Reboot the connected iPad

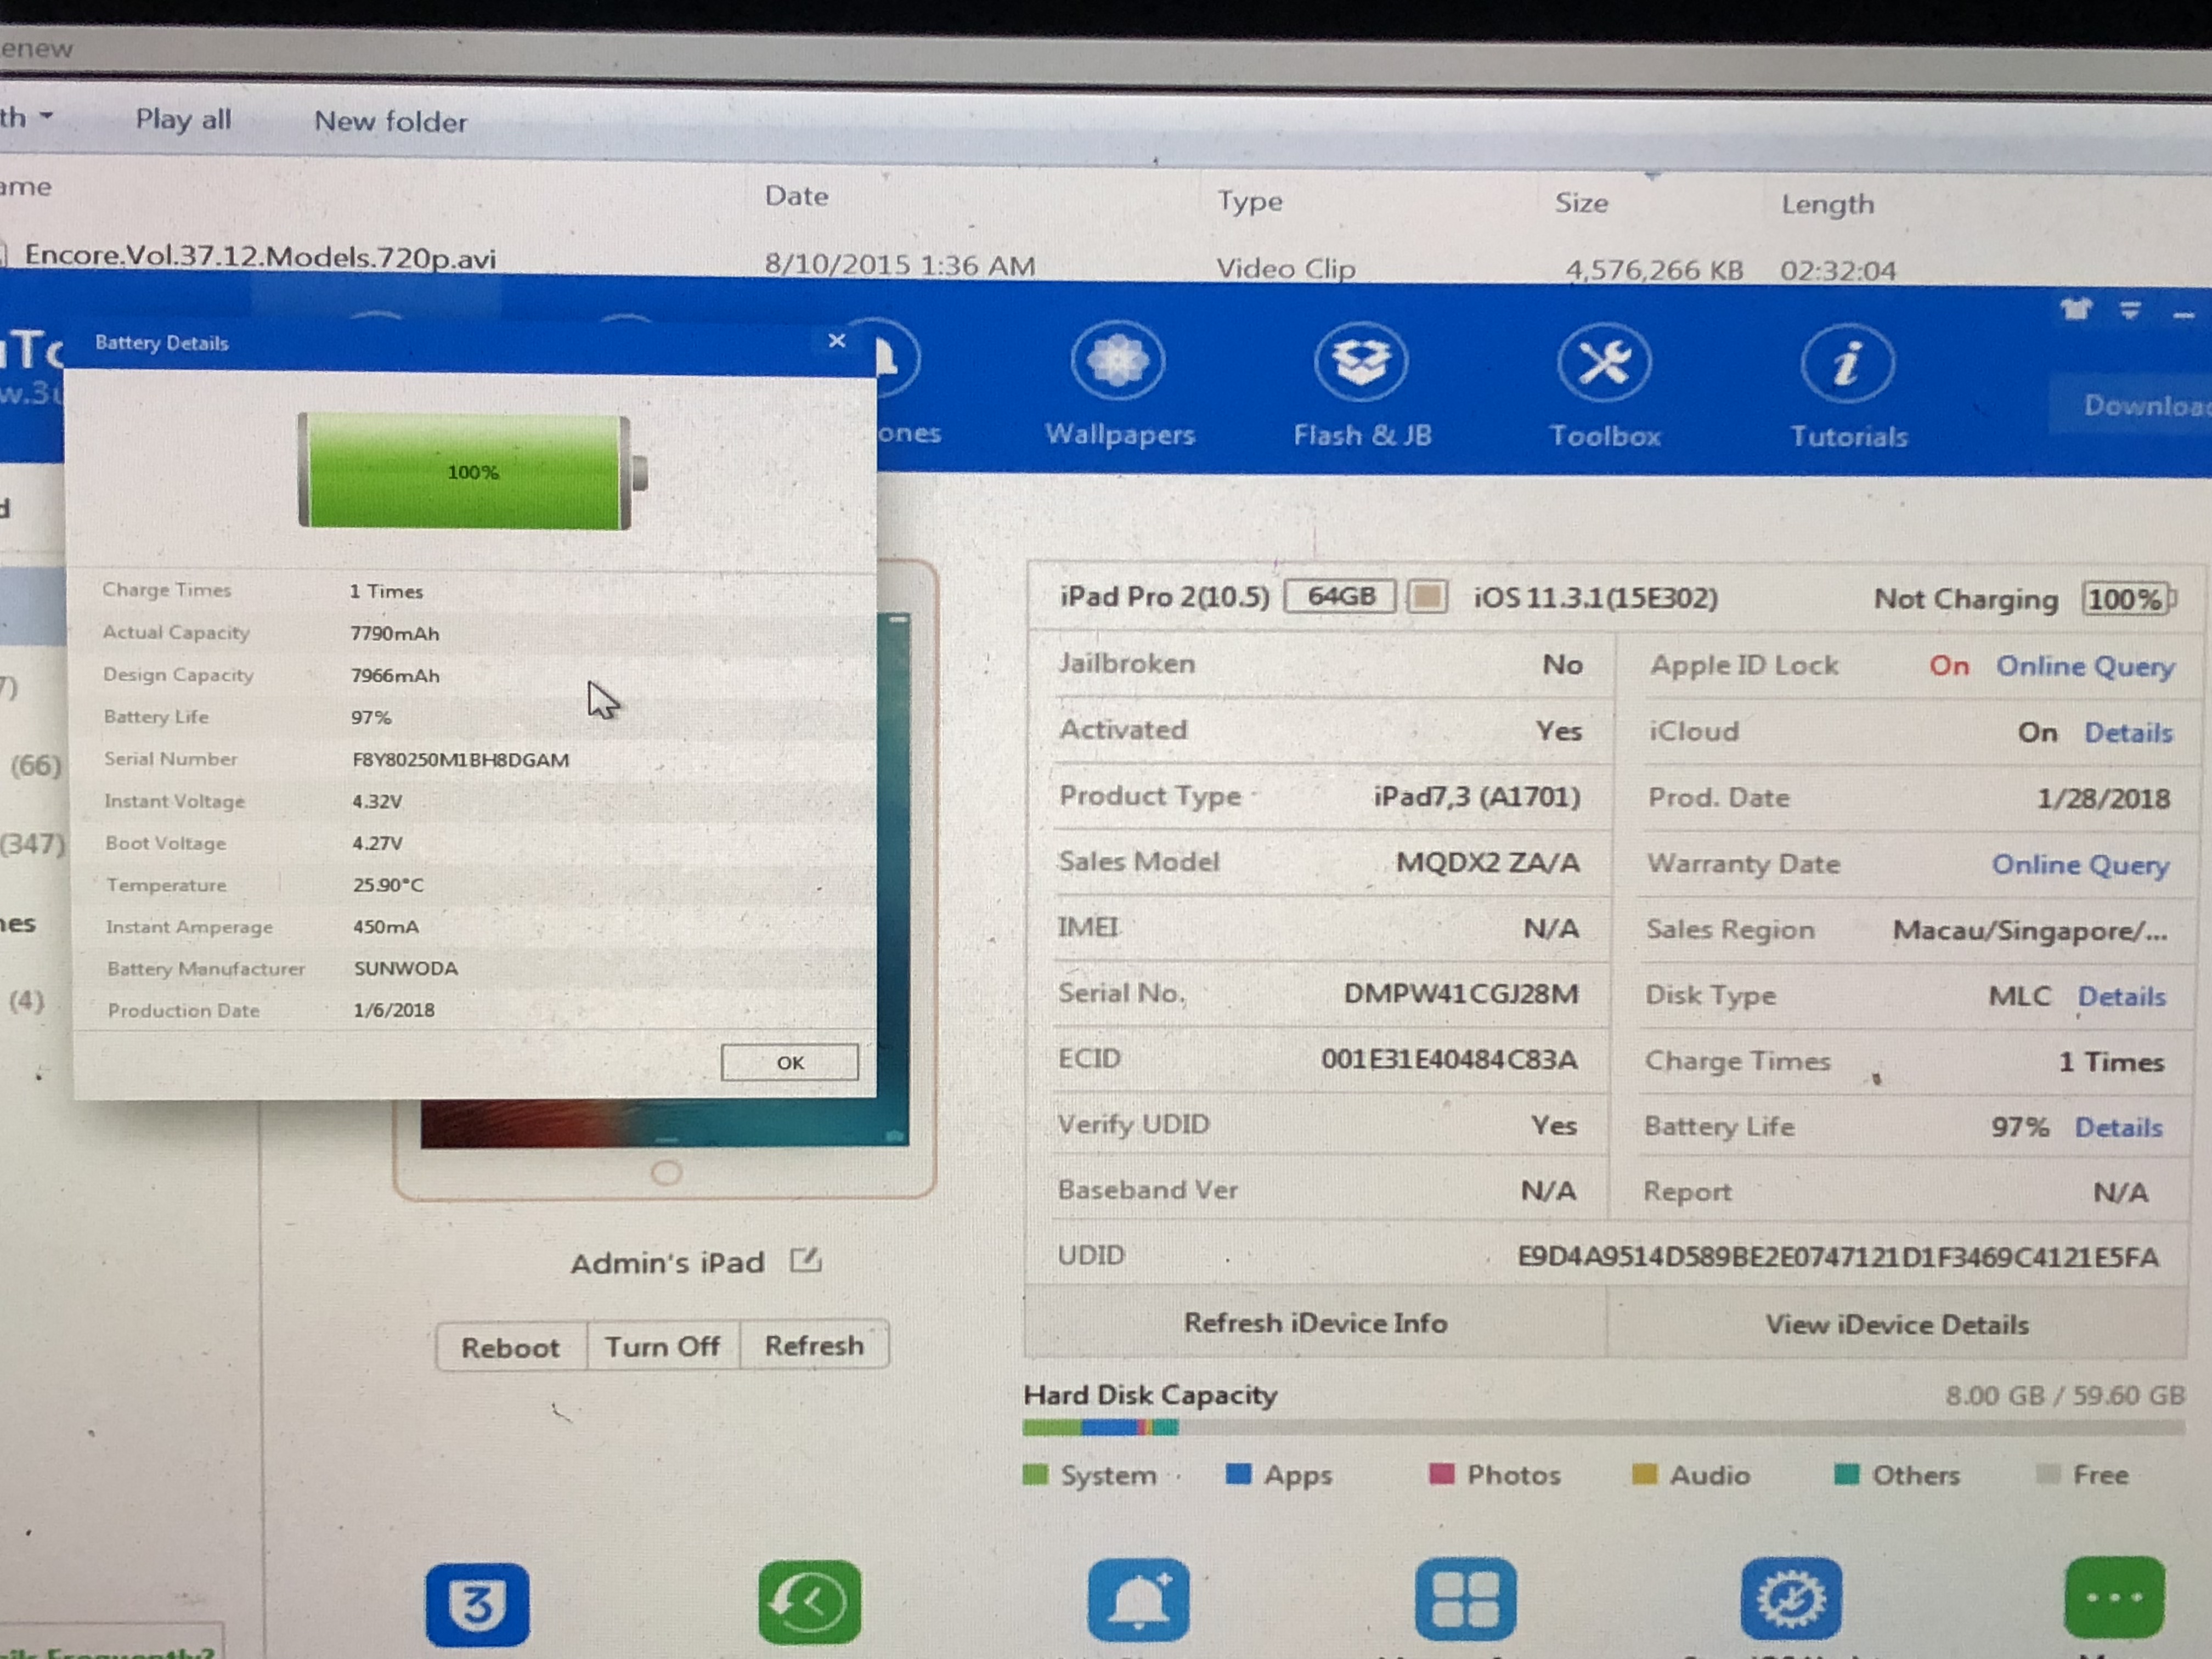click(x=510, y=1347)
